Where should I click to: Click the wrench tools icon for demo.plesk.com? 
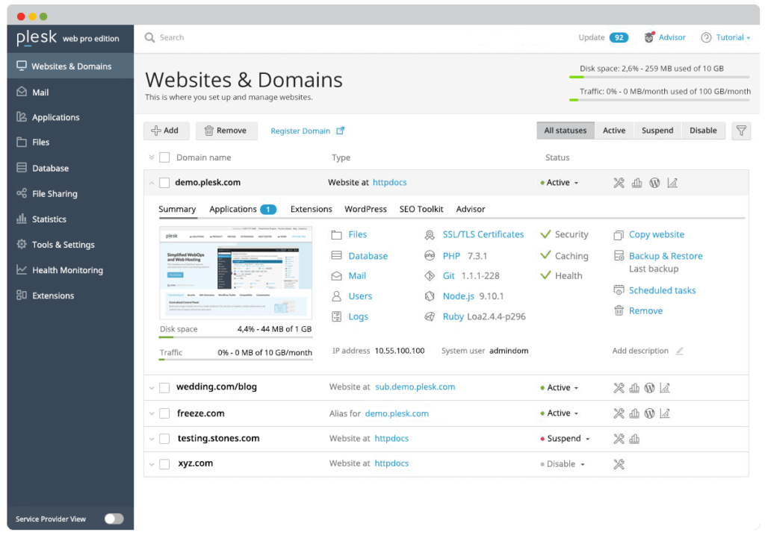tap(619, 183)
